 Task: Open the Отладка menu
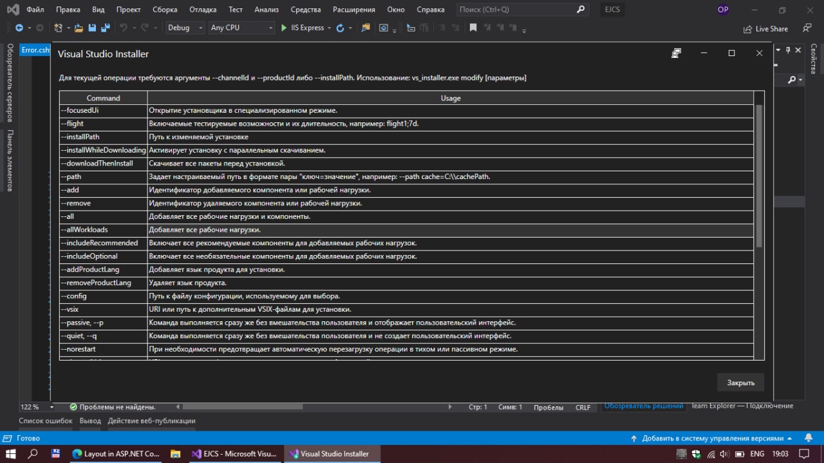(x=203, y=10)
